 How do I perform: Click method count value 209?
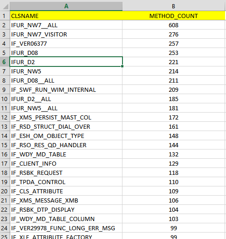click(174, 90)
